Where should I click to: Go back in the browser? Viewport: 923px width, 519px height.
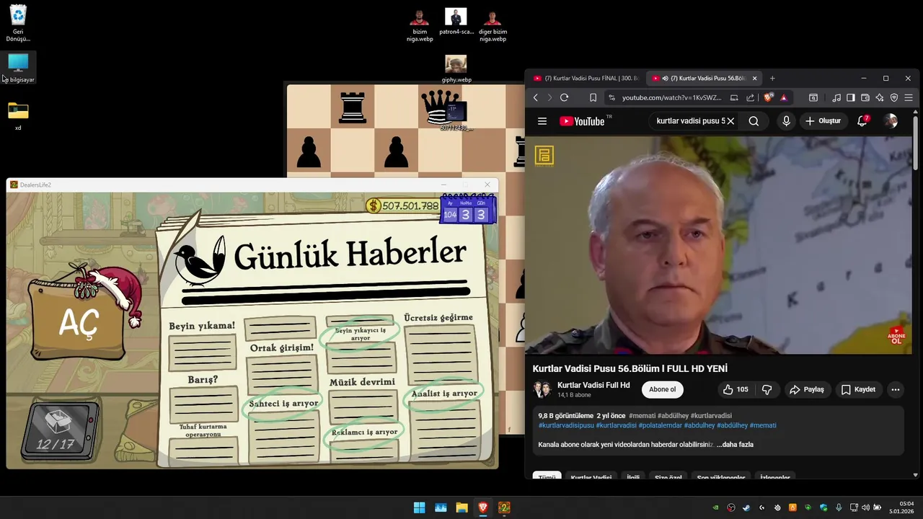click(x=535, y=97)
